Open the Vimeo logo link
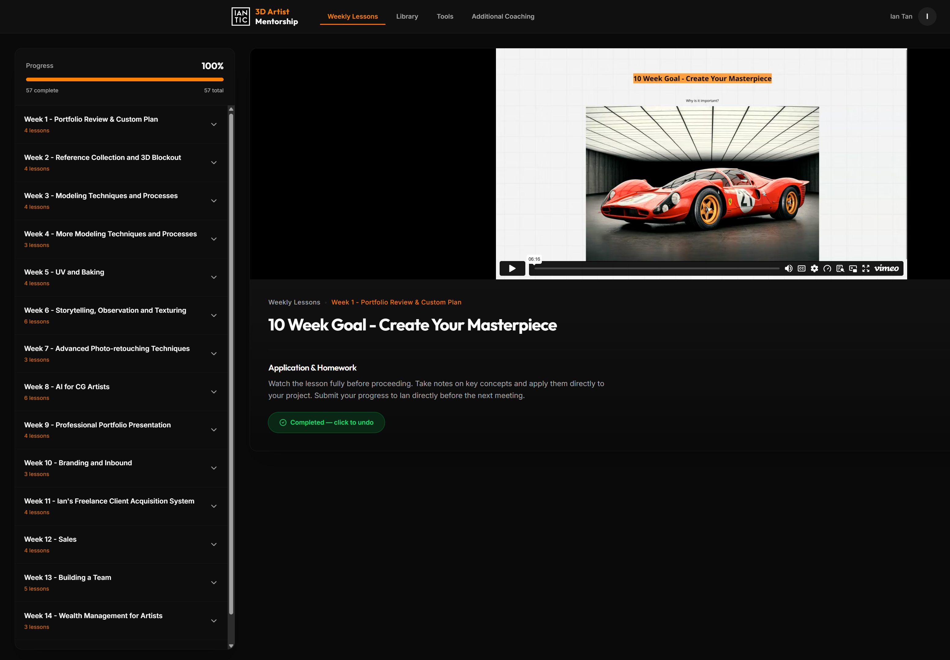This screenshot has height=660, width=950. 886,268
